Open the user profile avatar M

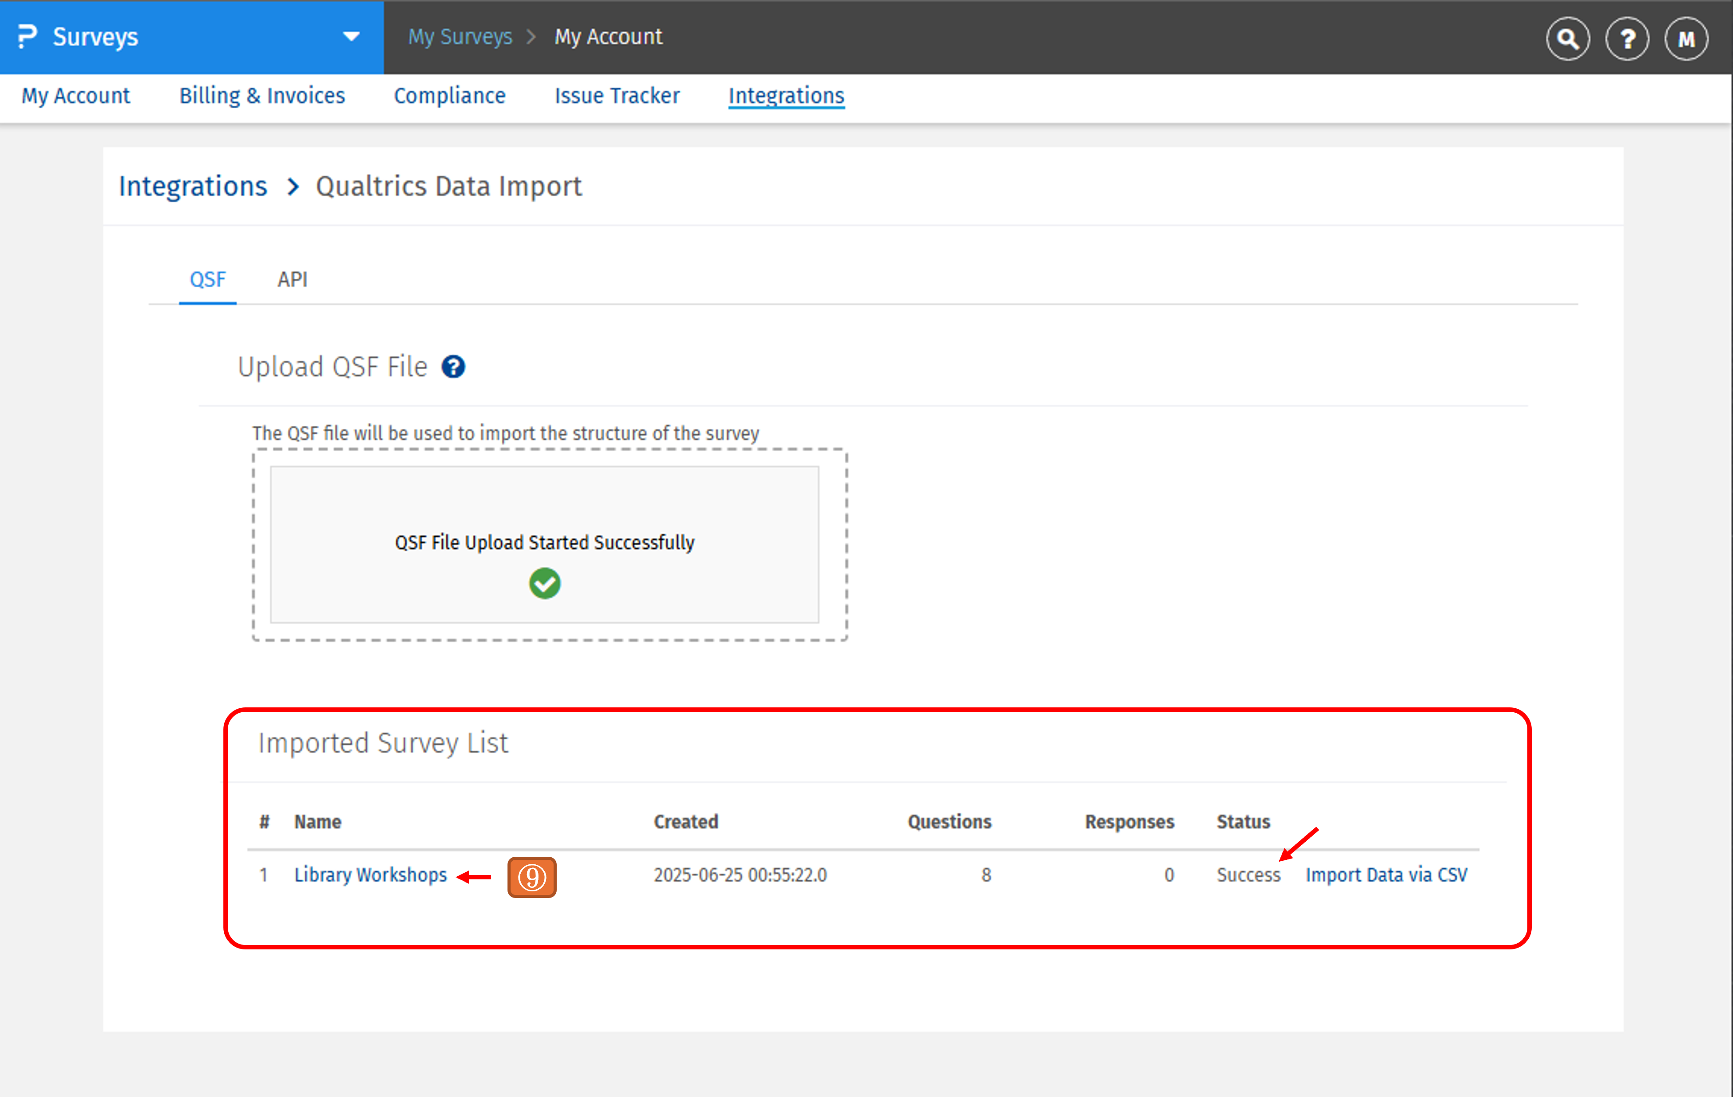tap(1686, 39)
